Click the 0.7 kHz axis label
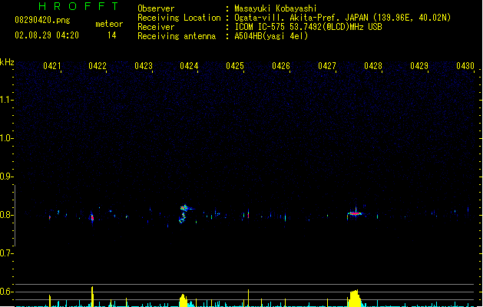This screenshot has width=483, height=307. click(x=6, y=253)
